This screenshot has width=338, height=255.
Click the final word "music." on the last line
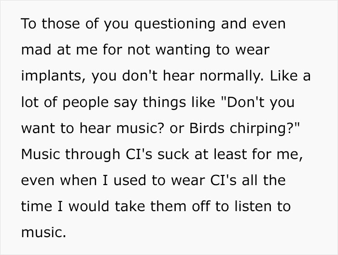(43, 233)
